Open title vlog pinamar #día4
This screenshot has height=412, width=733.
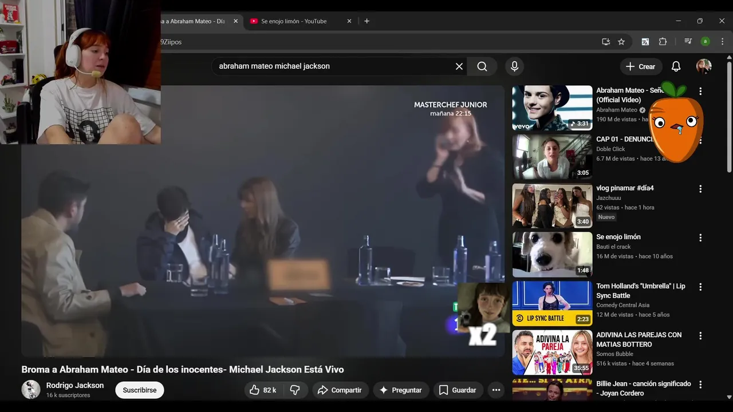click(x=625, y=188)
